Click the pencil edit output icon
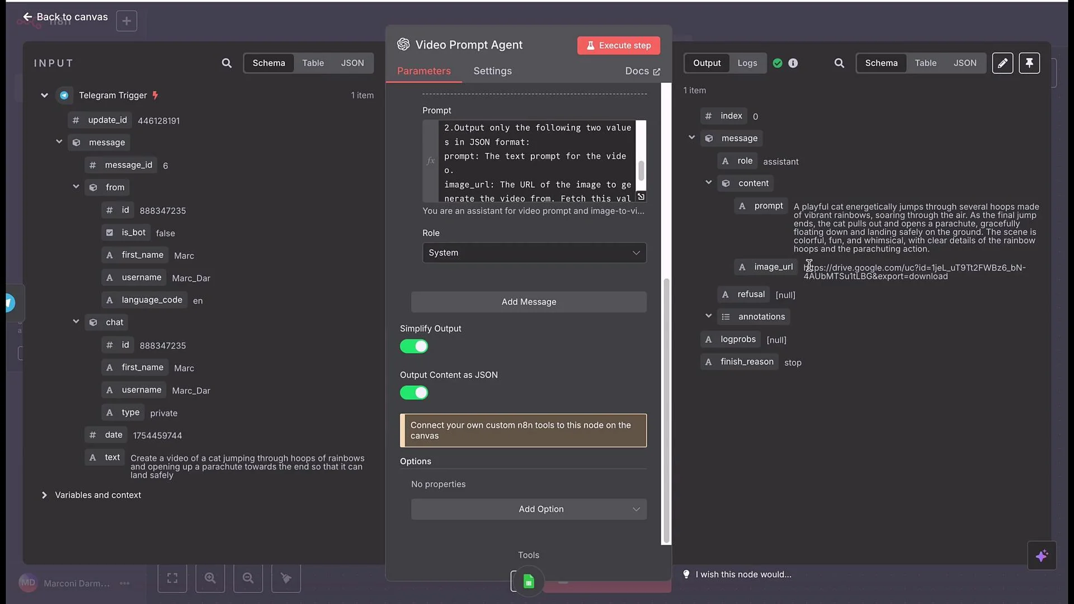Viewport: 1074px width, 604px height. [x=1002, y=63]
